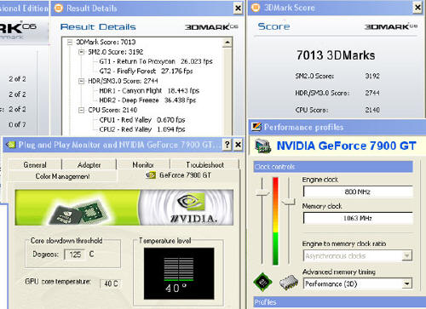Click the help question mark button
Screen dimensions: 426x309
[227, 145]
